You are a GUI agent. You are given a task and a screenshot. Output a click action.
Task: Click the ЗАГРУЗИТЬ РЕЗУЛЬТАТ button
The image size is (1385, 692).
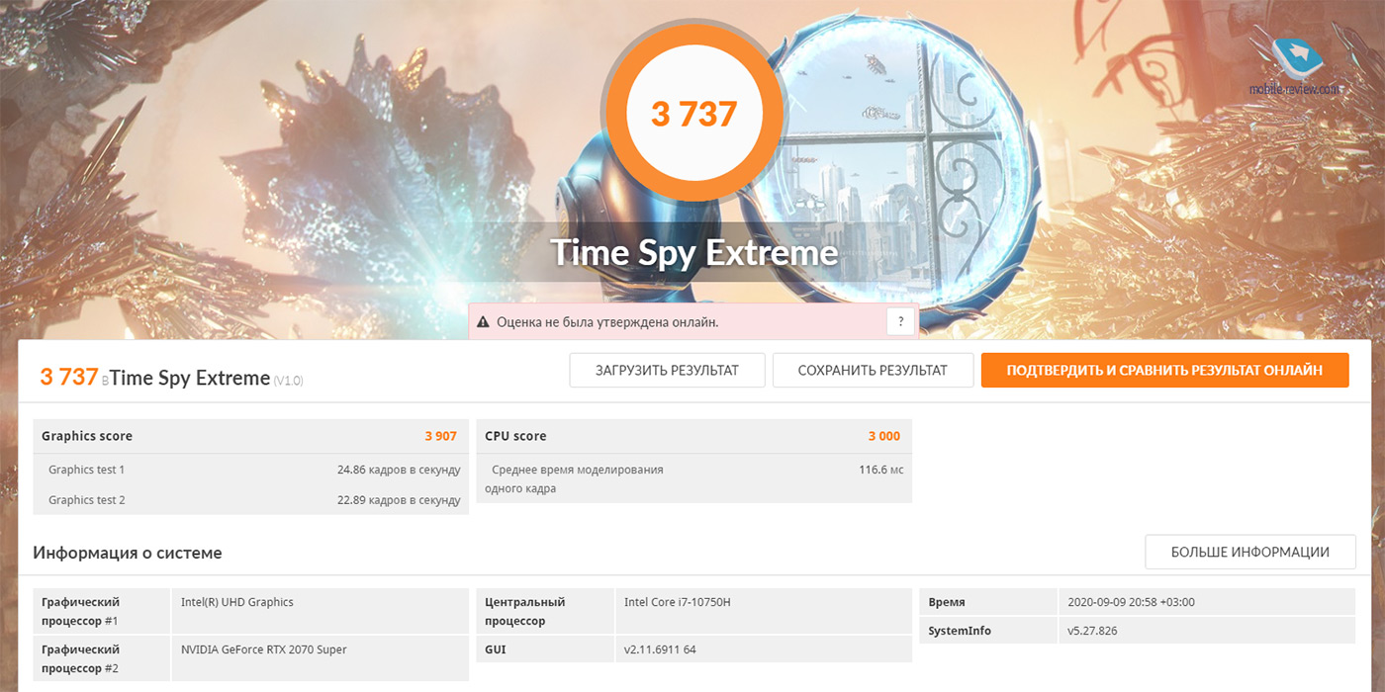tap(667, 370)
